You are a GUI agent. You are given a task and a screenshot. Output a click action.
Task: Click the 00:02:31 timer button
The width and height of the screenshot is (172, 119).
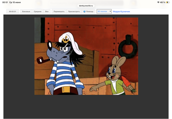(13, 11)
